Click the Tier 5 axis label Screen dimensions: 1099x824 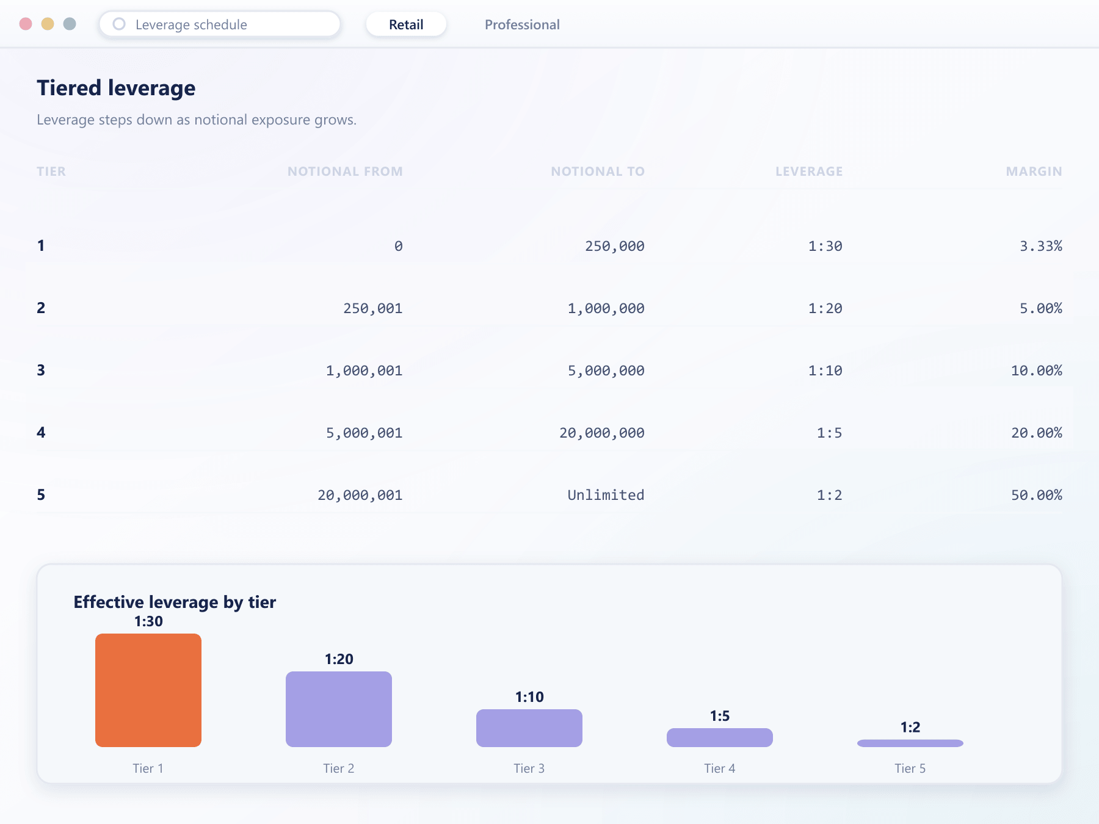pos(910,768)
